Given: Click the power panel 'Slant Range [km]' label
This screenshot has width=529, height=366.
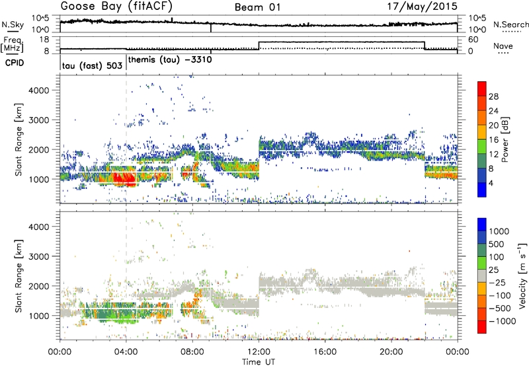Looking at the screenshot, I should point(19,139).
